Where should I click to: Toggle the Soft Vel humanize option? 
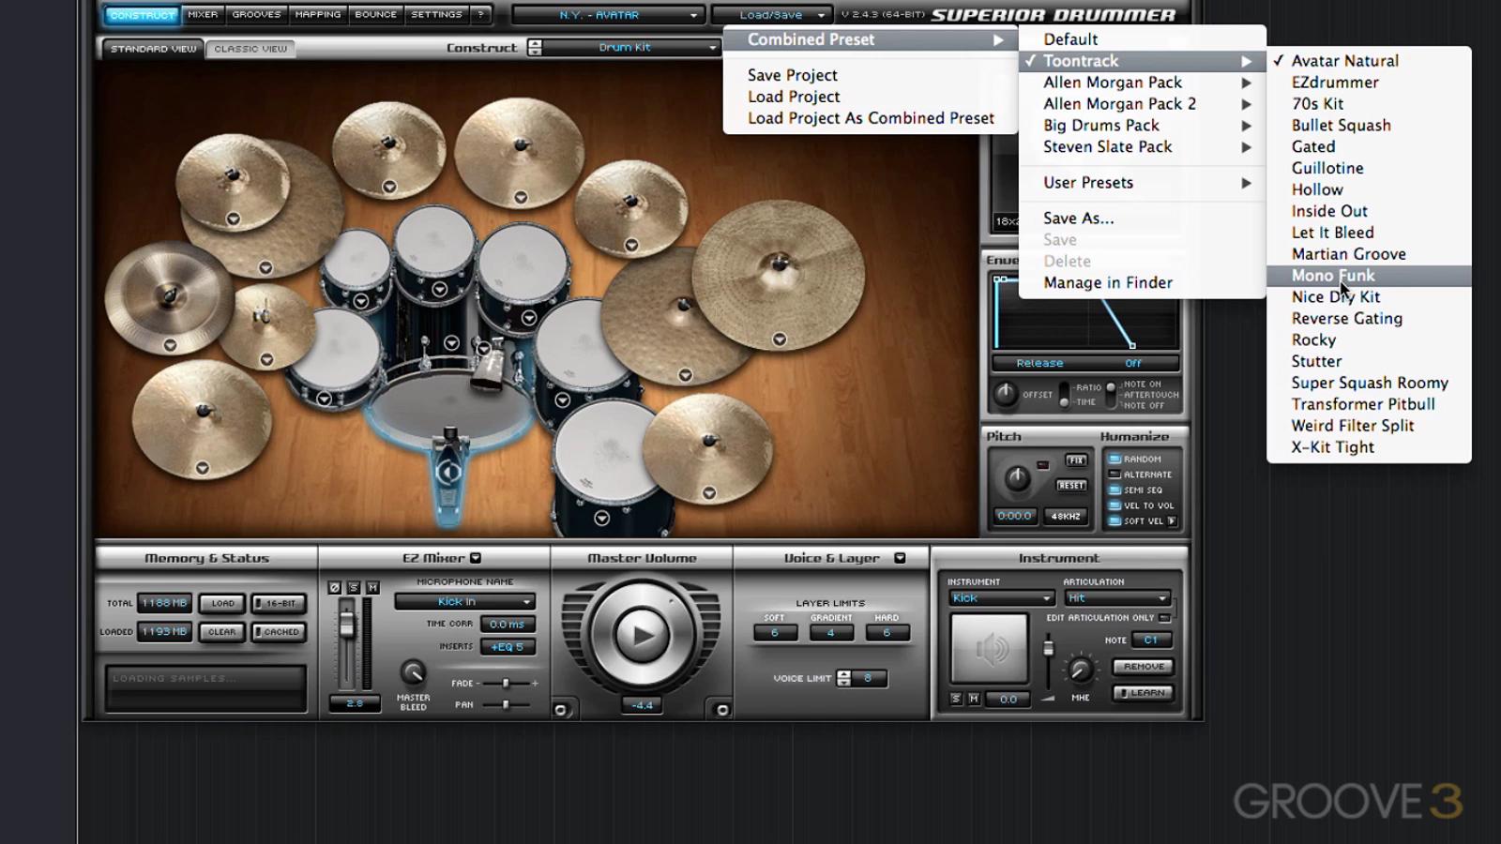pos(1115,520)
